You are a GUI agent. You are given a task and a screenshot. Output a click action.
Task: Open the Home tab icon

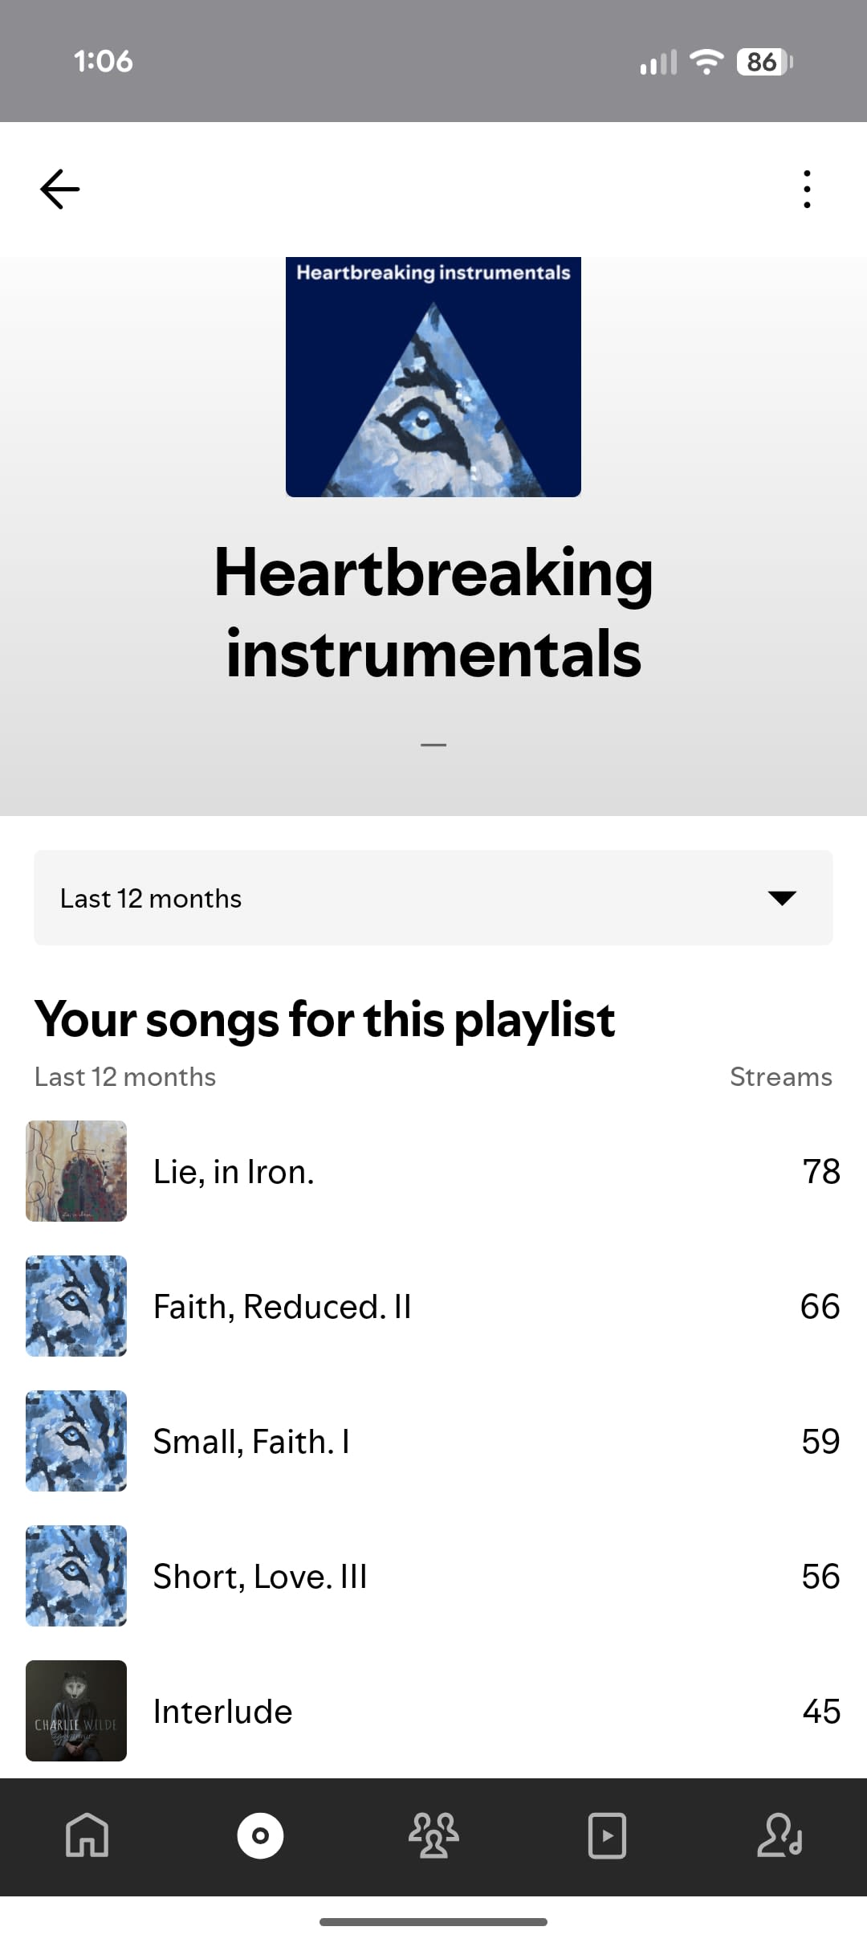click(87, 1835)
